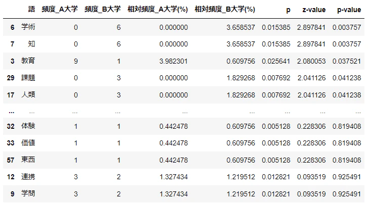Click row index 7
Image resolution: width=370 pixels, height=205 pixels.
13,44
